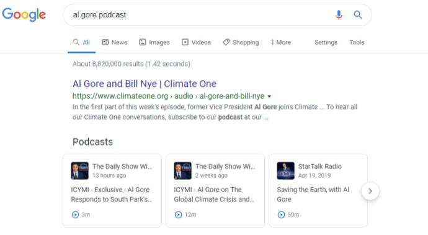Click the 2 weeks ago Daily Show thumbnail
The width and height of the screenshot is (428, 235).
pyautogui.click(x=182, y=171)
